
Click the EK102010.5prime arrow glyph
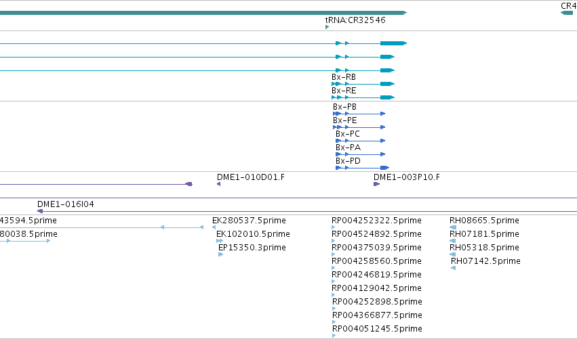220,241
